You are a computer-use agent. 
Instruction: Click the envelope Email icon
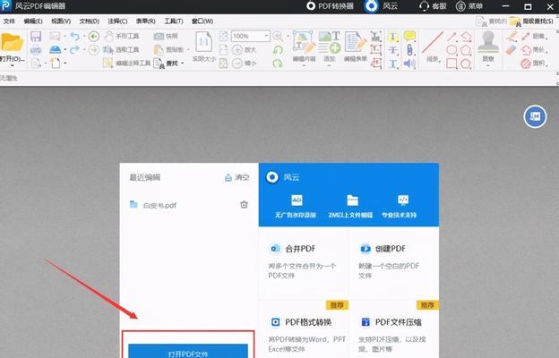click(55, 36)
